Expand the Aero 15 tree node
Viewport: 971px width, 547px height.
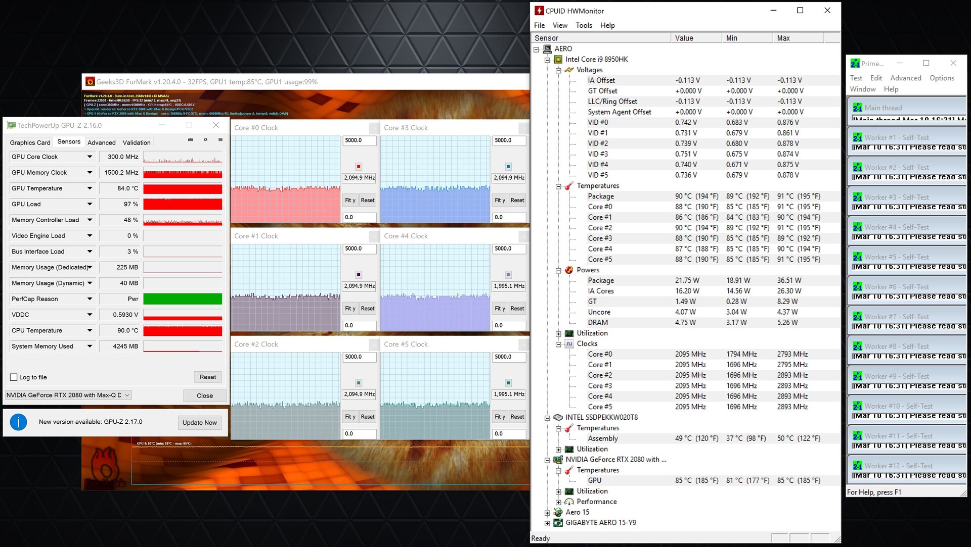pos(547,513)
